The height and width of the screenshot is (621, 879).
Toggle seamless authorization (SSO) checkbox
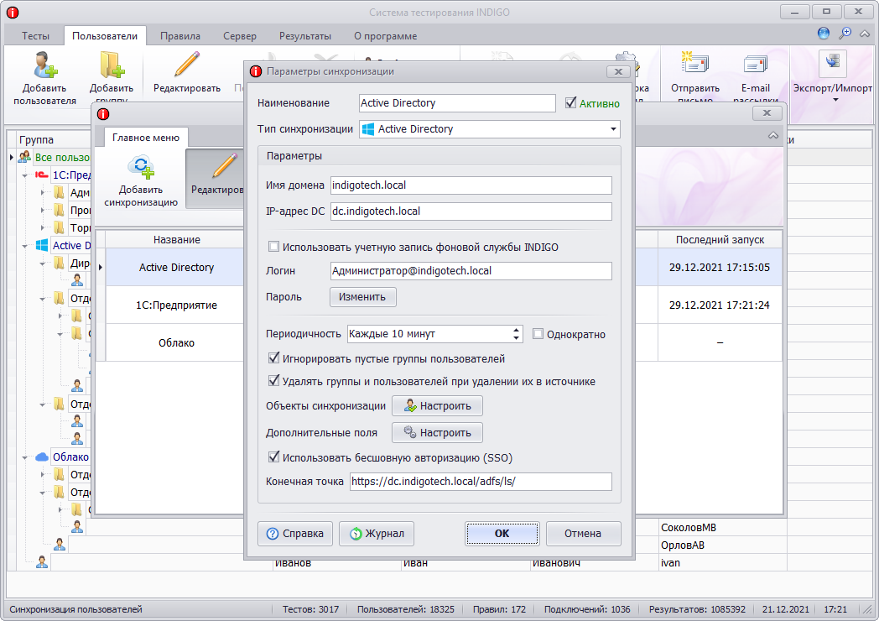(x=273, y=457)
